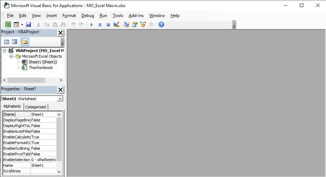Save the workbook with the floppy icon
This screenshot has height=177, width=326.
point(28,24)
